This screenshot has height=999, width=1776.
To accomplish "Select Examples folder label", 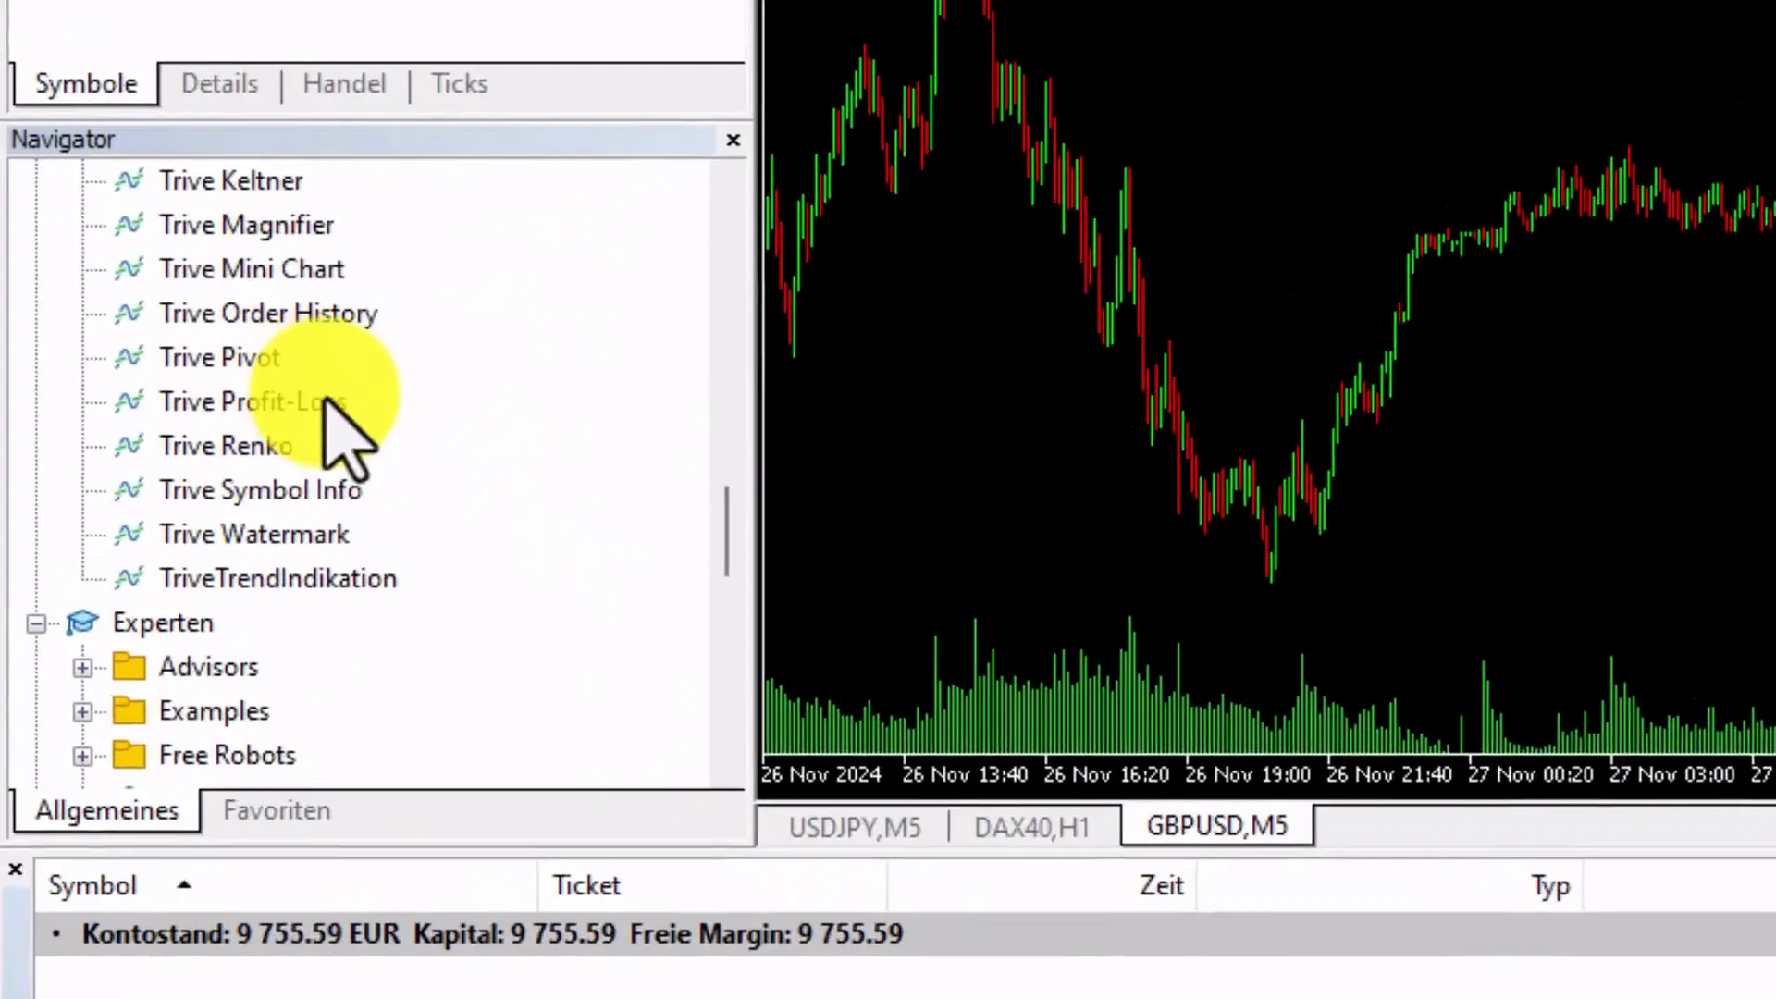I will [x=214, y=711].
